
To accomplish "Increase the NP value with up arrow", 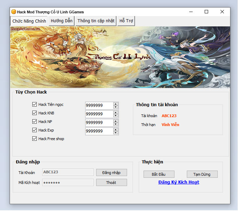I will [x=116, y=121].
